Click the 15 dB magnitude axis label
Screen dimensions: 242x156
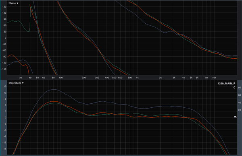pos(5,86)
